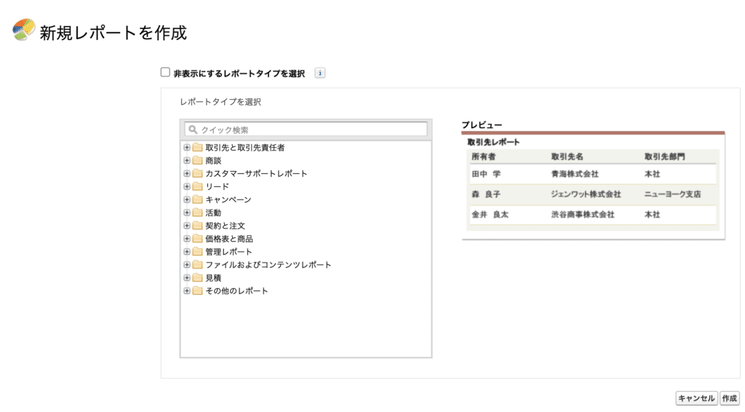Expand the その他のレポート plus toggle
The image size is (745, 412).
click(x=187, y=291)
